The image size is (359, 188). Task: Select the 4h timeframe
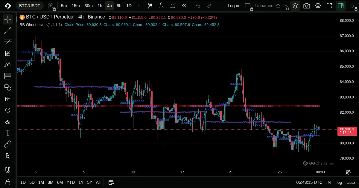tap(109, 6)
